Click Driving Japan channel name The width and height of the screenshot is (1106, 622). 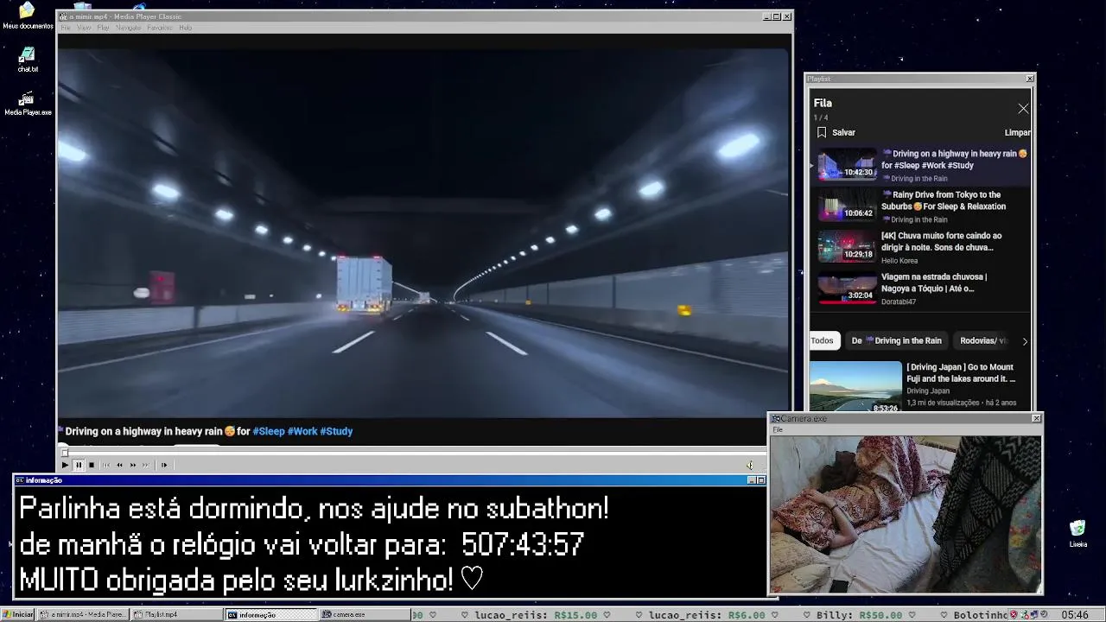tap(928, 391)
